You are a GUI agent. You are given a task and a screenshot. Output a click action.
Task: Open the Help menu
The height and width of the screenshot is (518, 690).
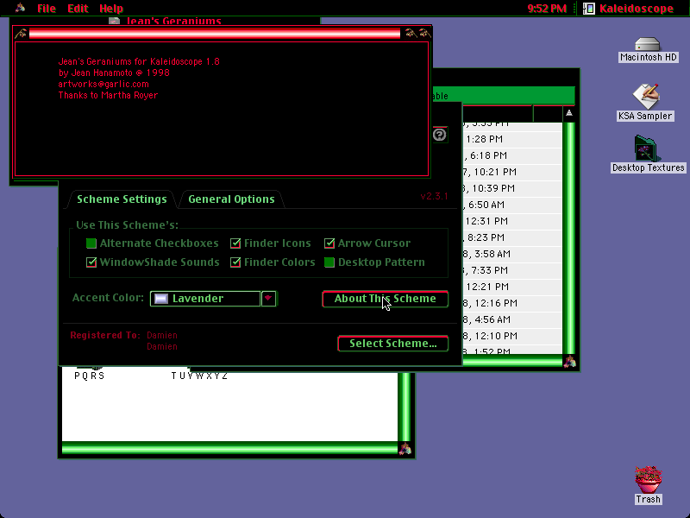coord(111,9)
